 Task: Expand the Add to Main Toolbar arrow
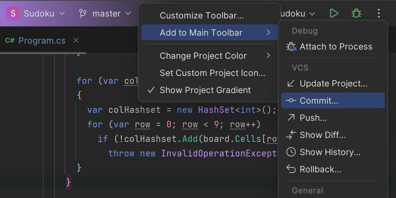click(268, 33)
